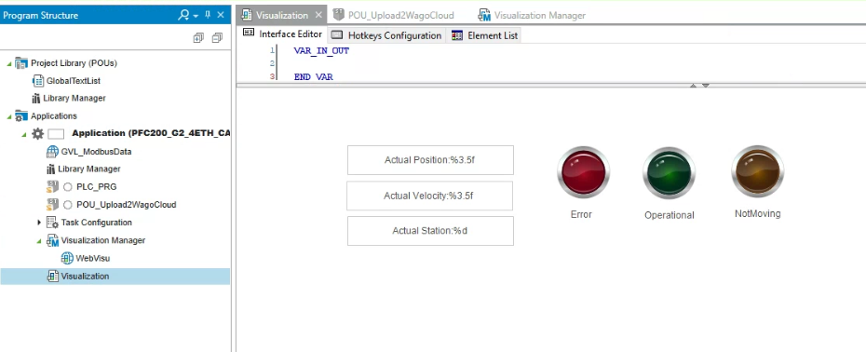Click the Operational label
Viewport: 866px width, 352px height.
pos(670,215)
